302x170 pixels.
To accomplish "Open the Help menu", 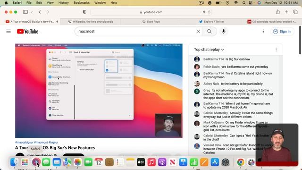I will click(x=114, y=3).
